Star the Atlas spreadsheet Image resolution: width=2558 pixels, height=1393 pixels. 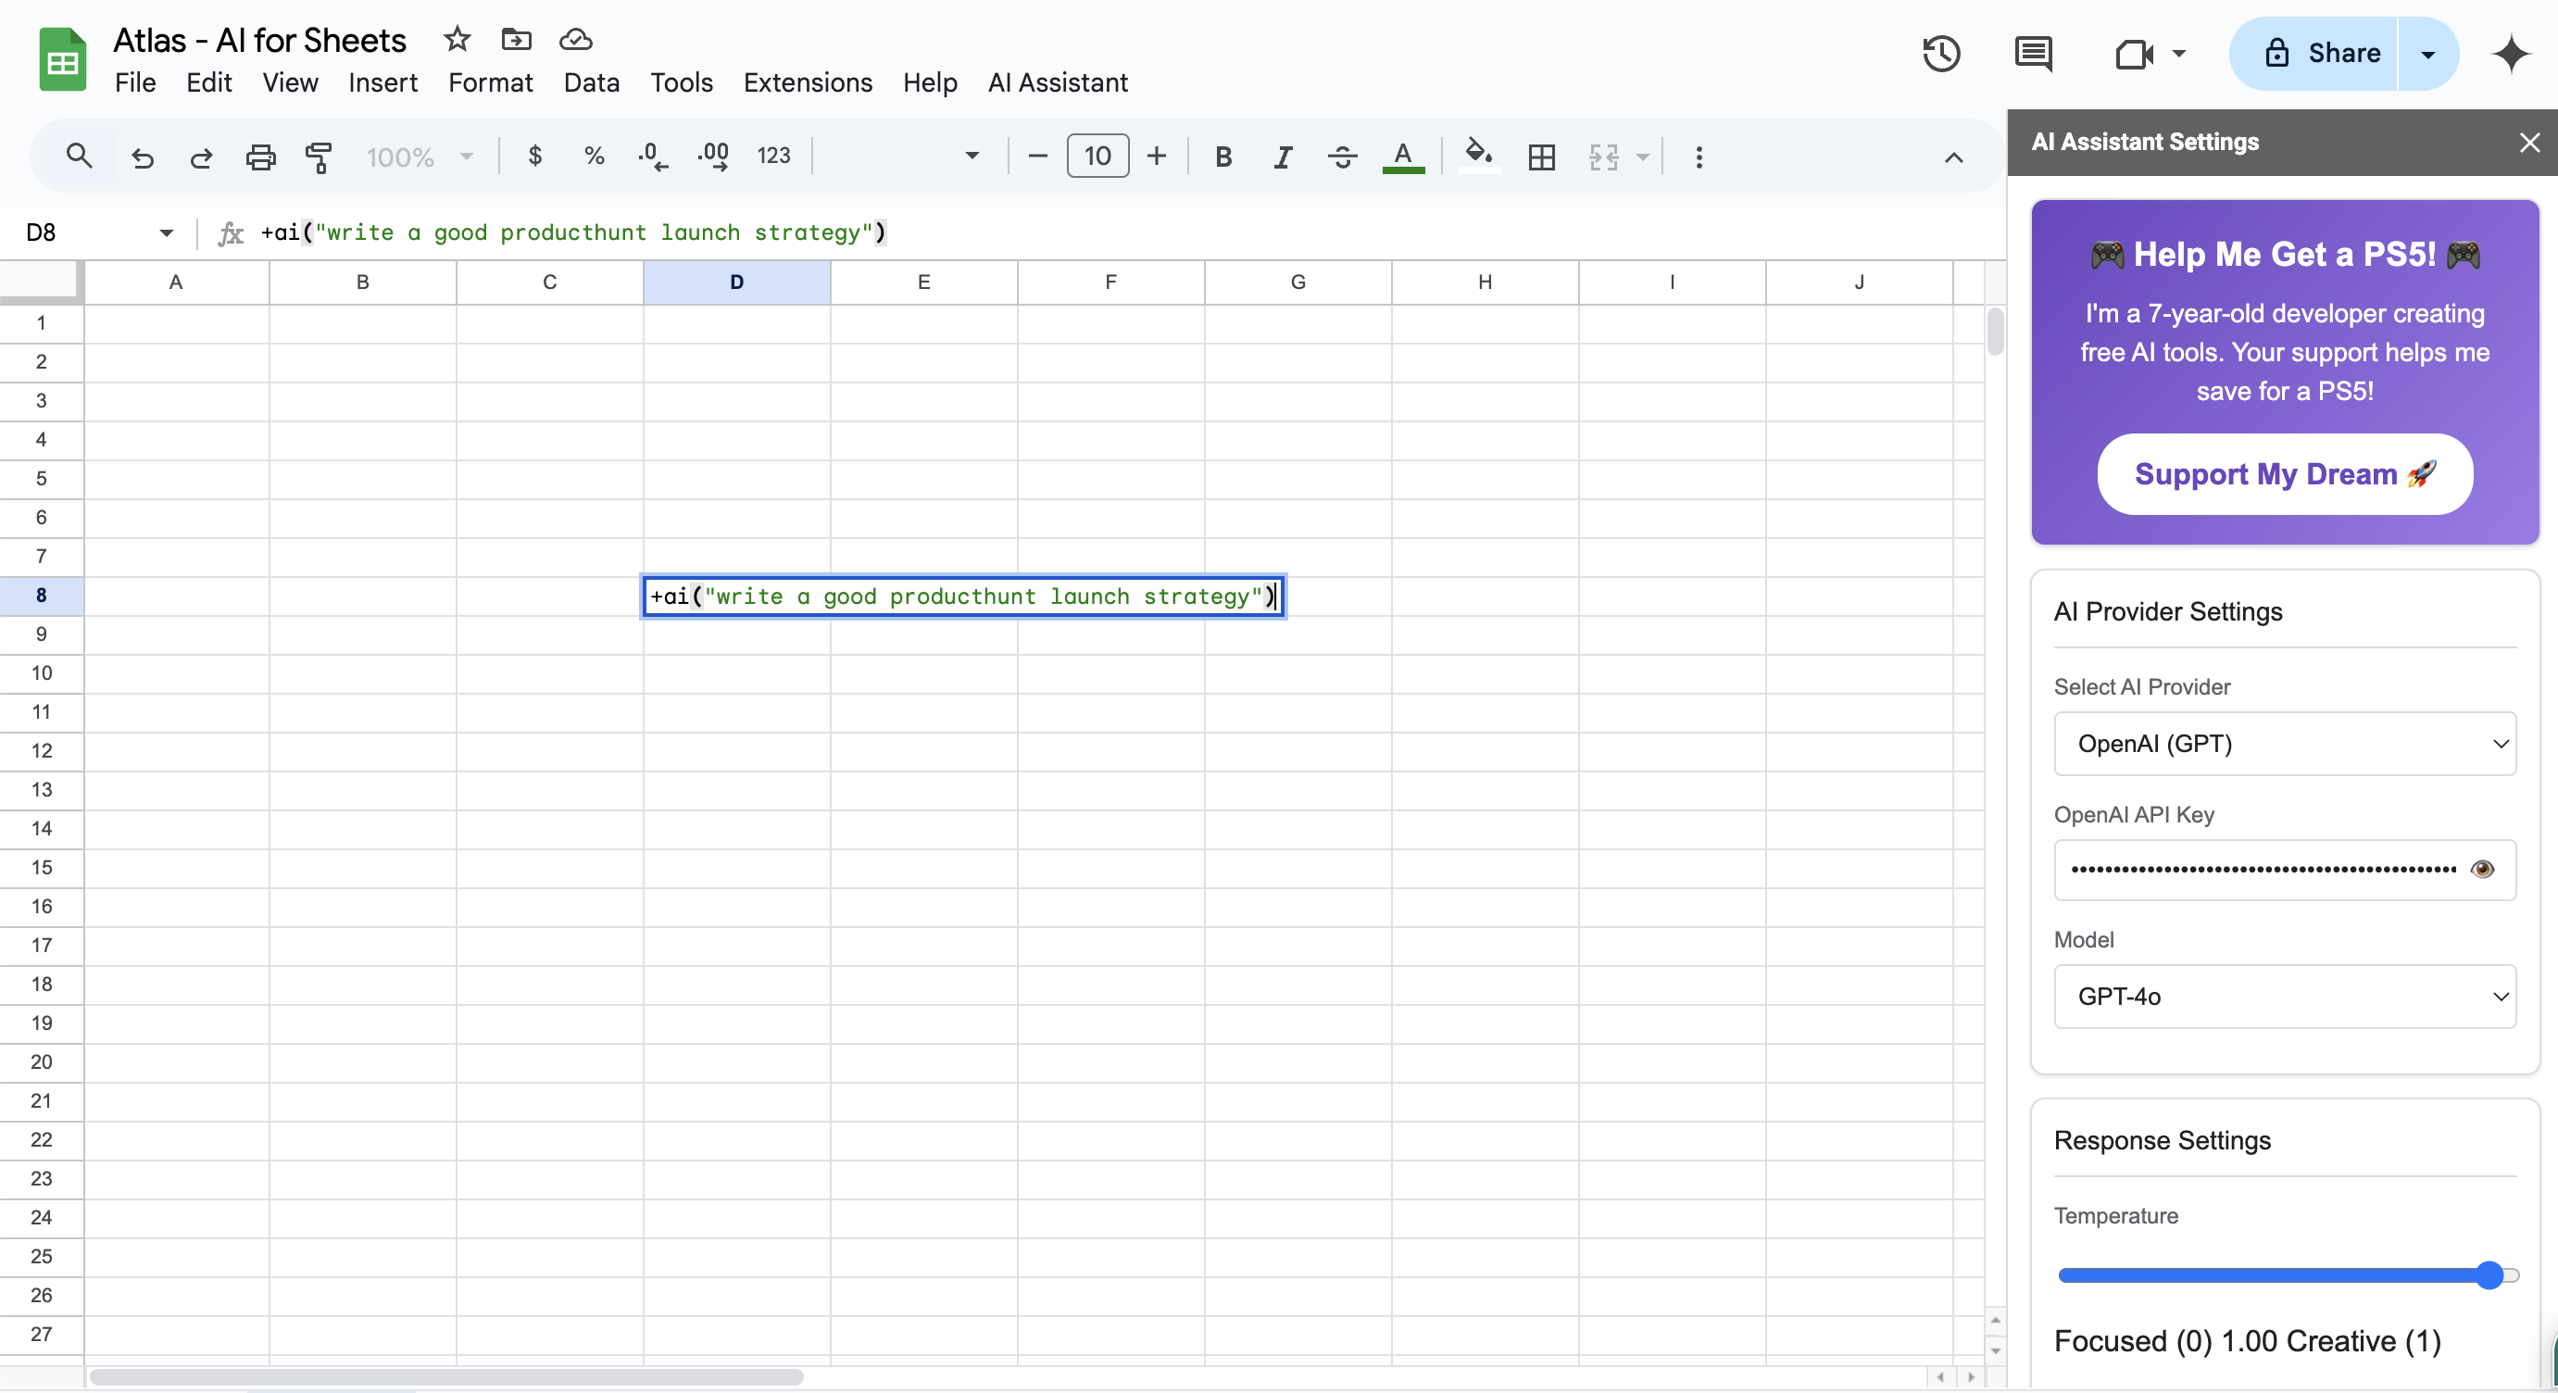coord(457,40)
